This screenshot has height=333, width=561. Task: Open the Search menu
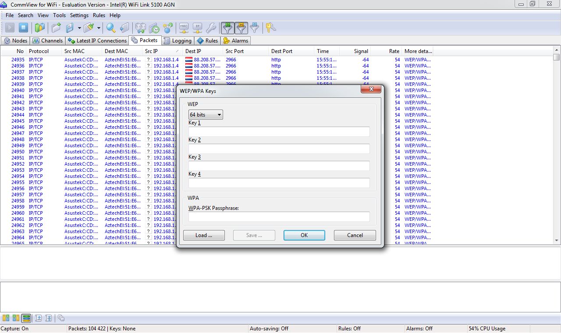[x=25, y=15]
